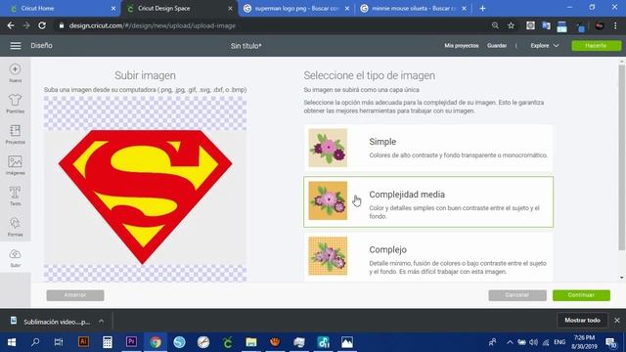The image size is (626, 352).
Task: Reload the page with refresh icon
Action: 42,25
